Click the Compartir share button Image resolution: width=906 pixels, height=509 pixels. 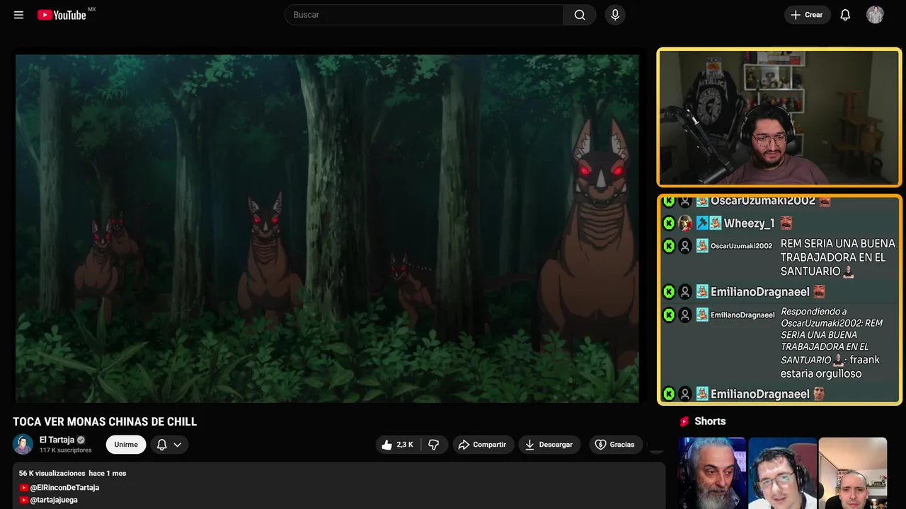(x=482, y=445)
